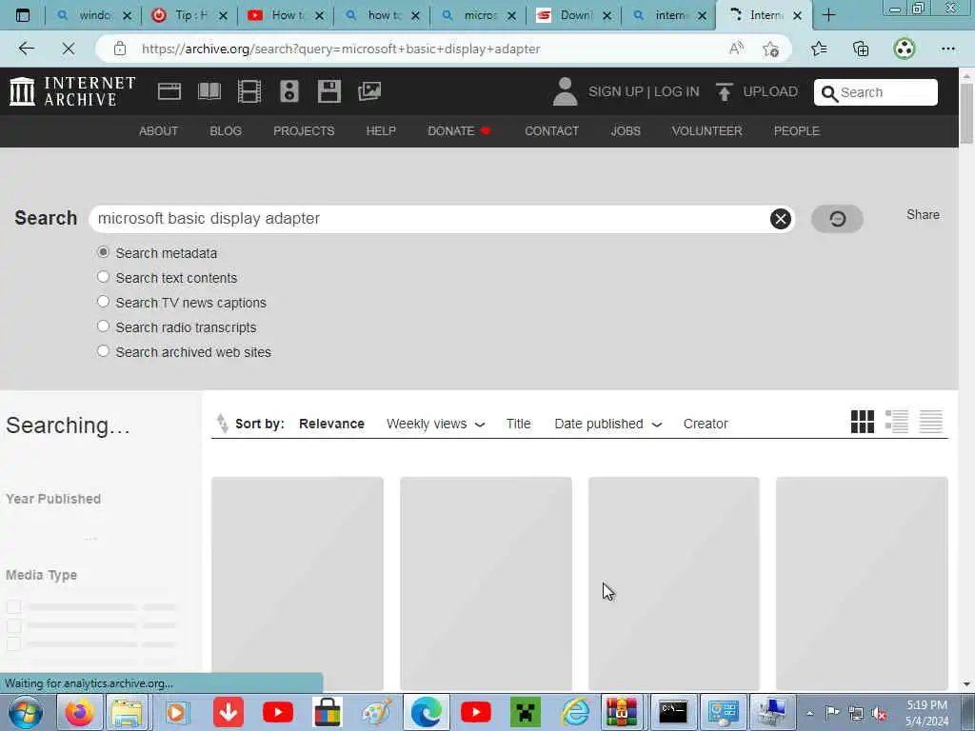Sort results by Title

(x=518, y=424)
